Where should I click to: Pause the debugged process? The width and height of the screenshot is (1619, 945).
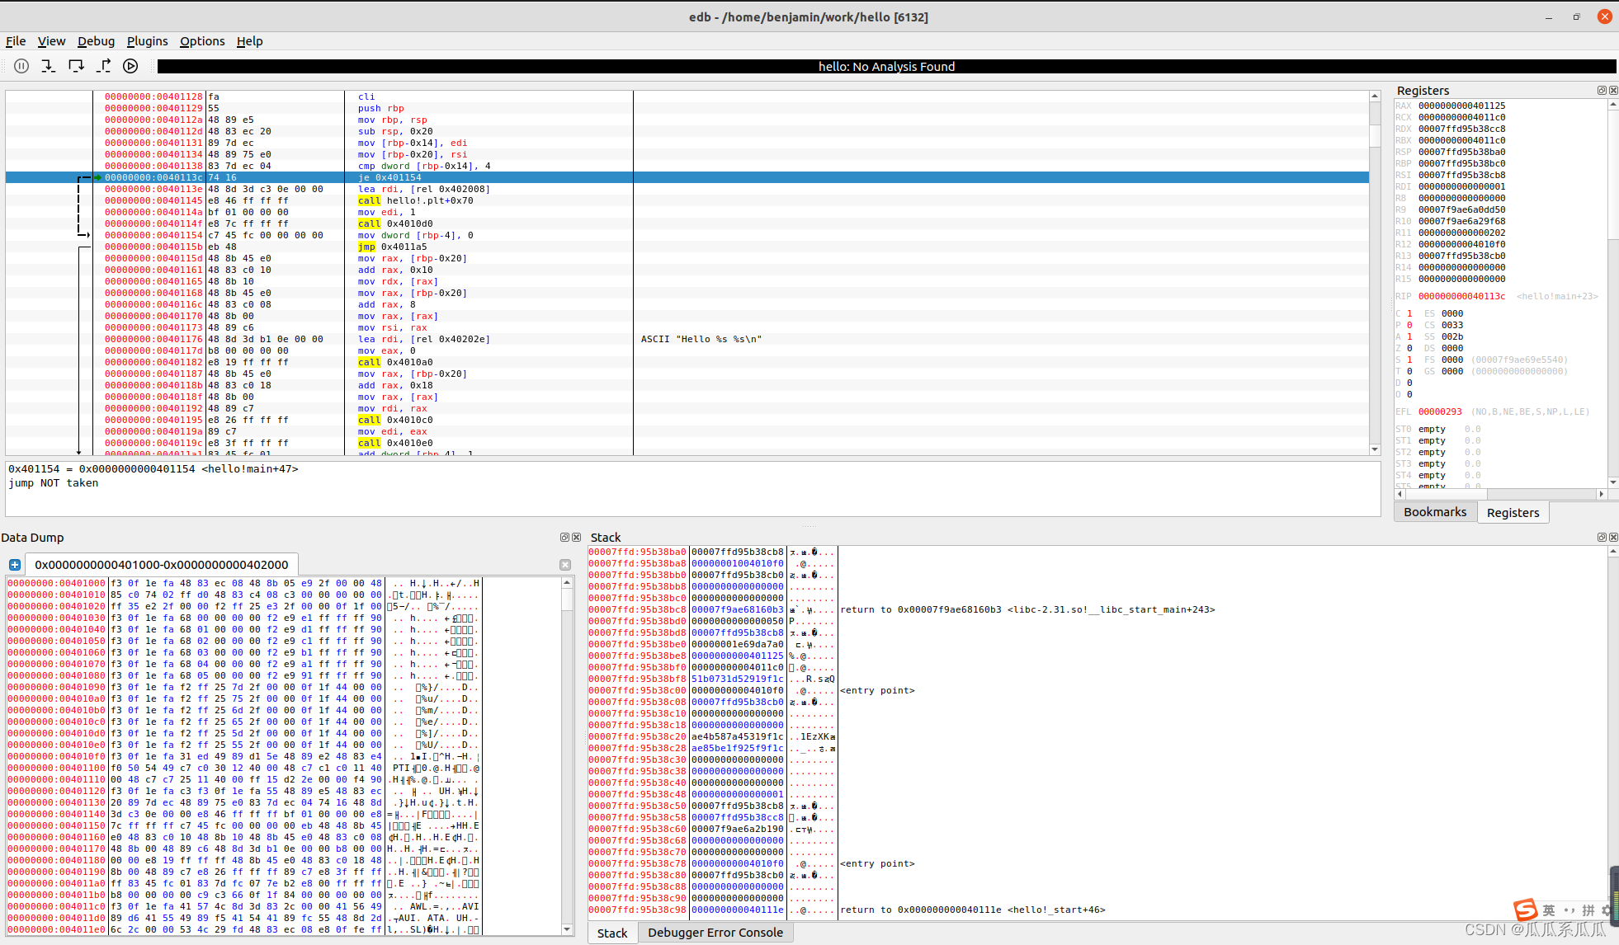coord(21,66)
